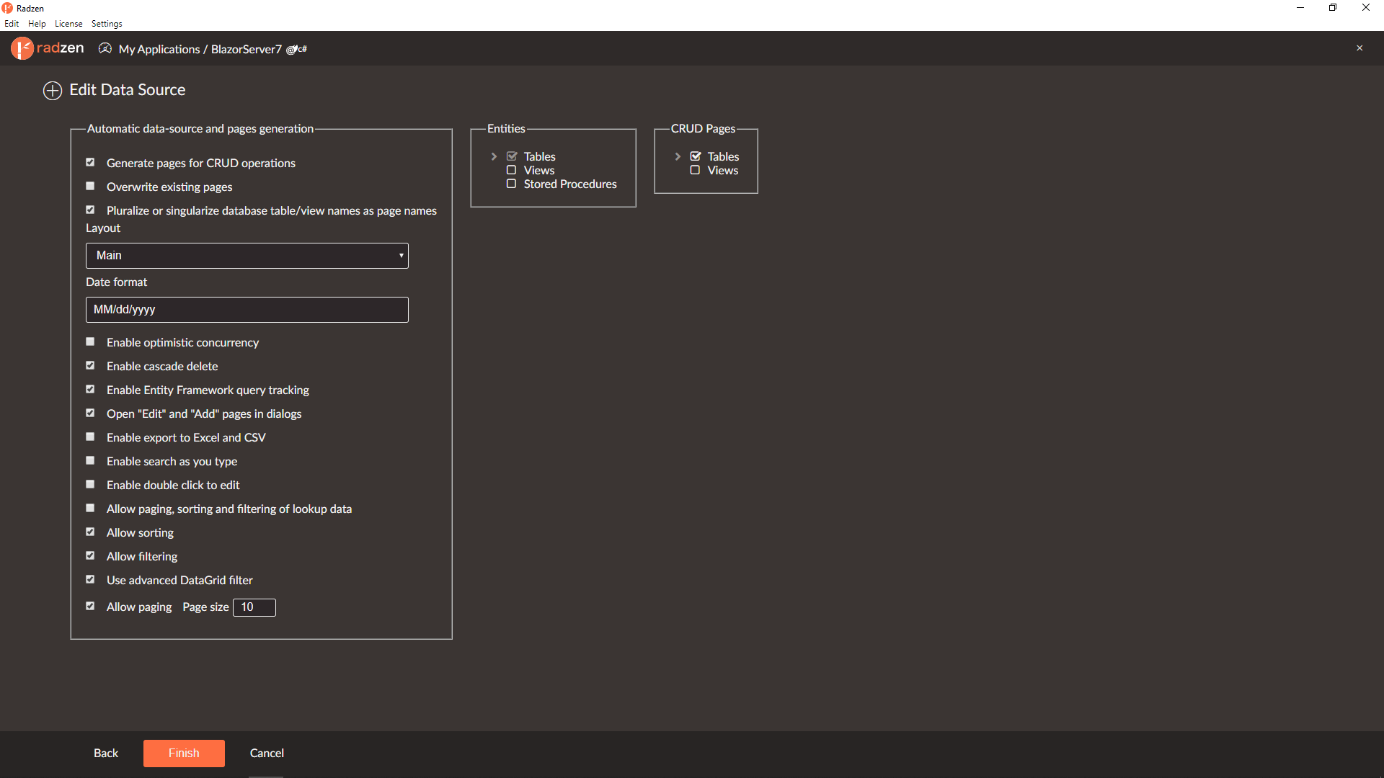This screenshot has height=778, width=1384.
Task: Close the Edit Data Source panel with X
Action: (x=1359, y=48)
